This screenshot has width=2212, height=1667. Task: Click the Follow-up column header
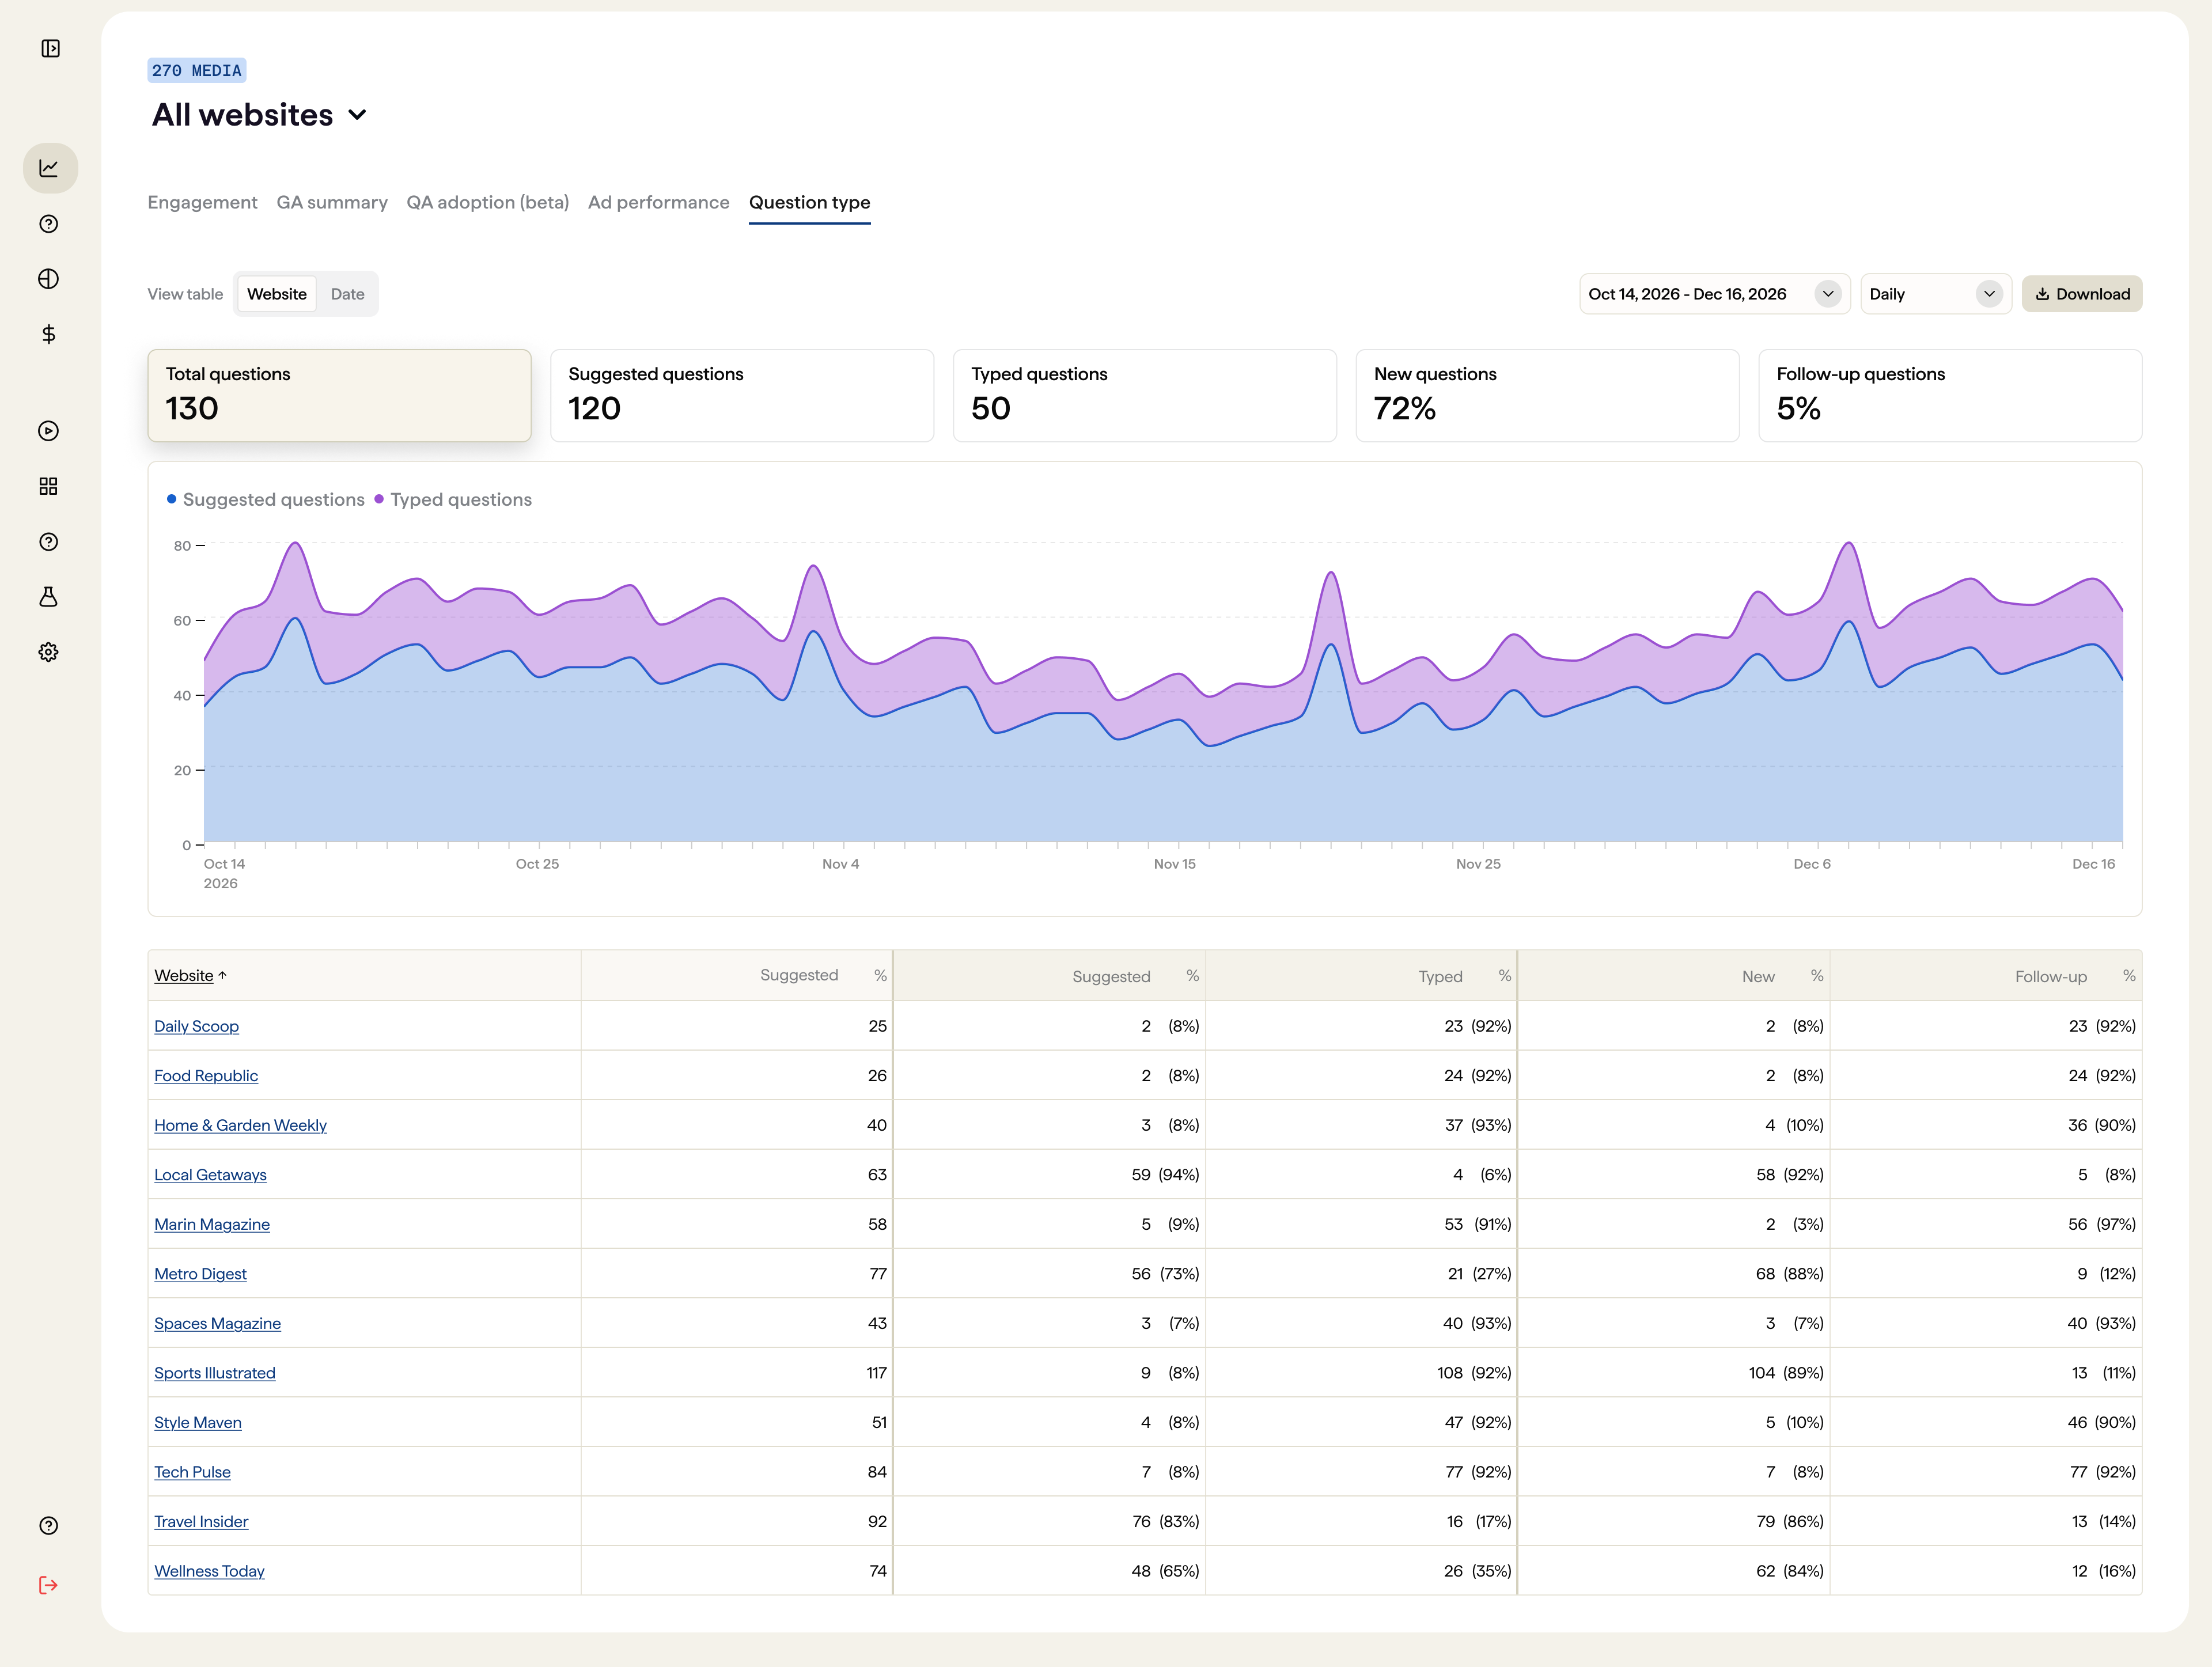pyautogui.click(x=2050, y=976)
